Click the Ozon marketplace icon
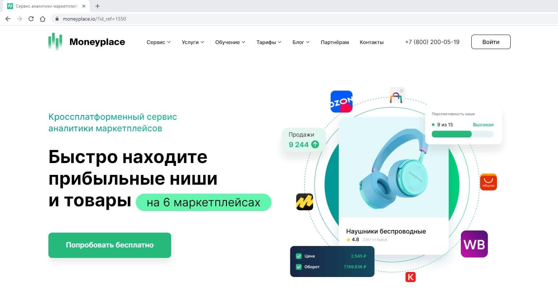This screenshot has width=558, height=290. coord(341,101)
